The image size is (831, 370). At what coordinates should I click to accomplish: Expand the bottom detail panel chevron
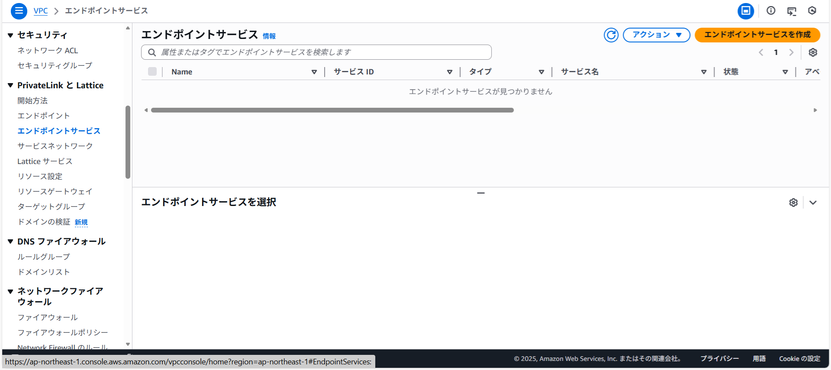click(x=813, y=203)
